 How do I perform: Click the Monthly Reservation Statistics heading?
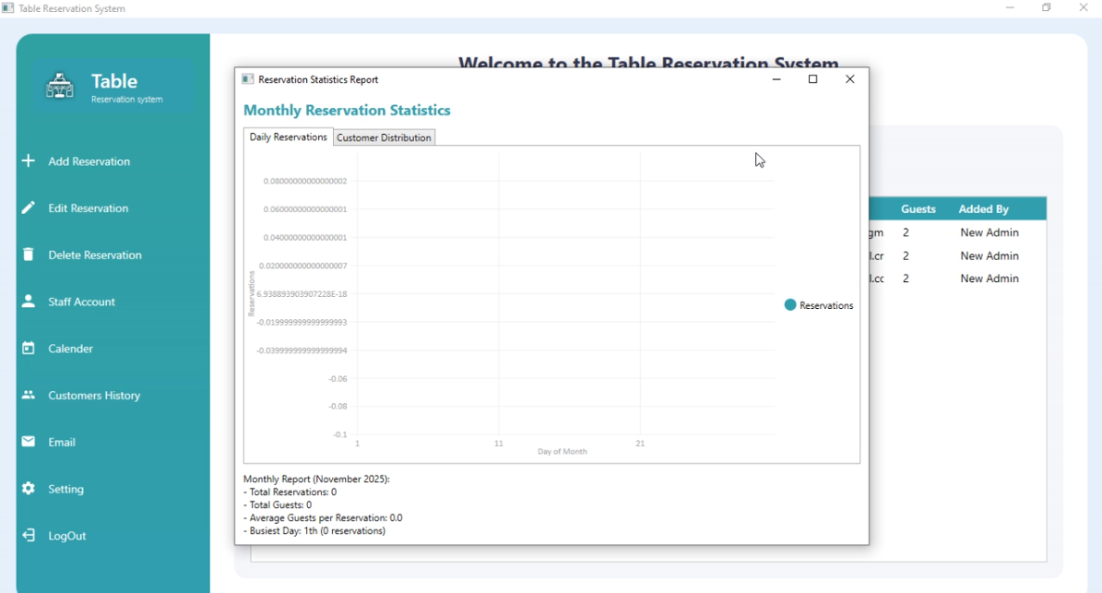347,111
